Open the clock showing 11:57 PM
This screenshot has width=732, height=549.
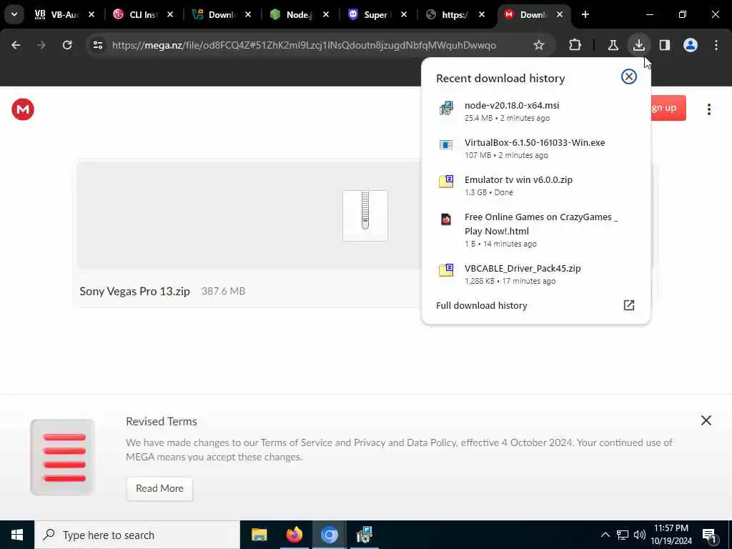671,535
